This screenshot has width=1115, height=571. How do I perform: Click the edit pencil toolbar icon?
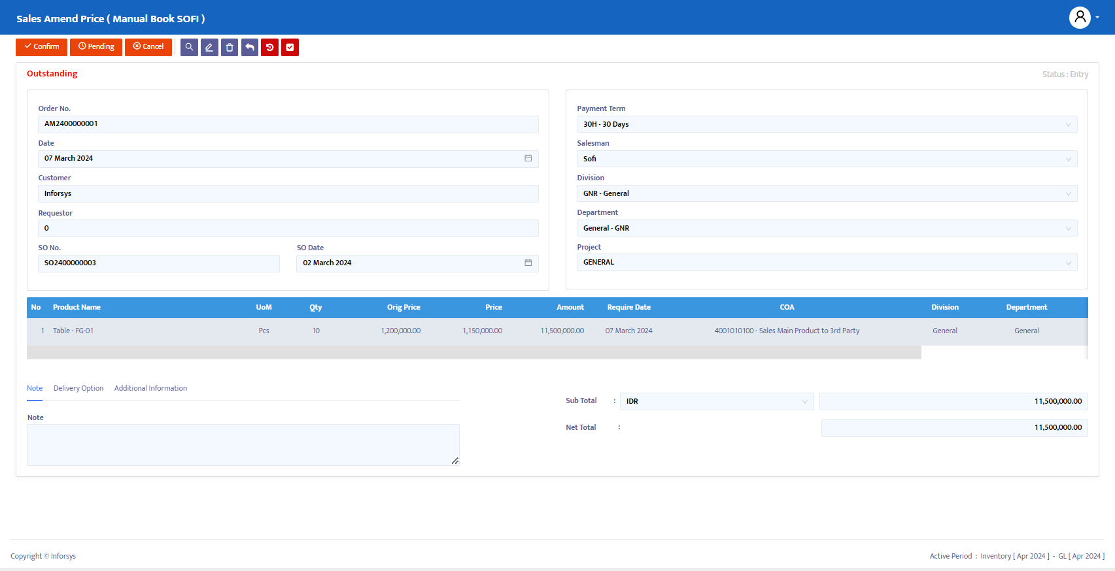[209, 47]
